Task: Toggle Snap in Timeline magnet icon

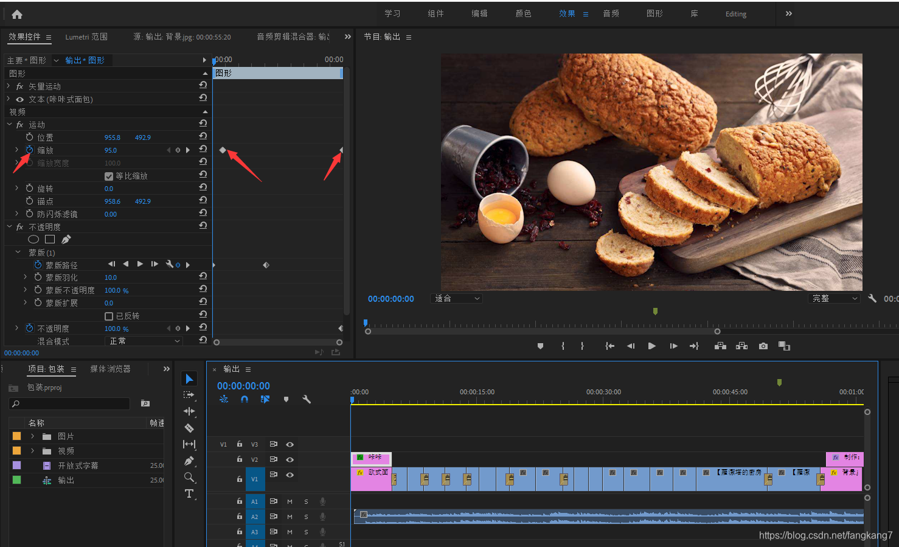Action: (x=245, y=400)
